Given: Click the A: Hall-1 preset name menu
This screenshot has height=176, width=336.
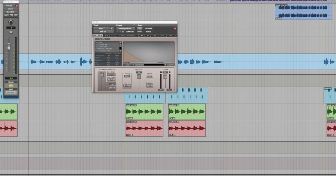Looking at the screenshot, I should [127, 35].
